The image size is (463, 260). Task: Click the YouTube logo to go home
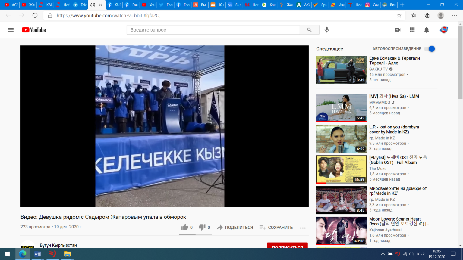(34, 30)
